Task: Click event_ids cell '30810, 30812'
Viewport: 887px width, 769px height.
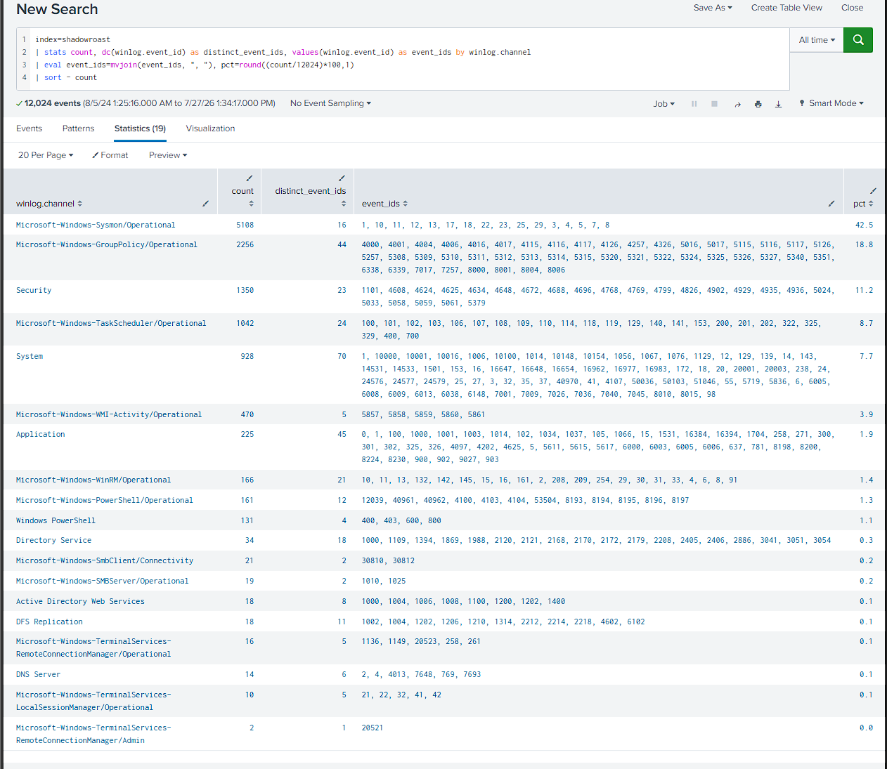Action: click(x=388, y=561)
